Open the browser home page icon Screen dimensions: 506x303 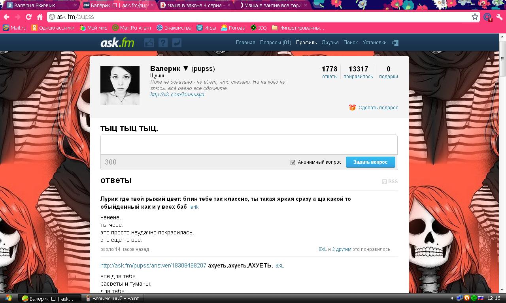(40, 17)
